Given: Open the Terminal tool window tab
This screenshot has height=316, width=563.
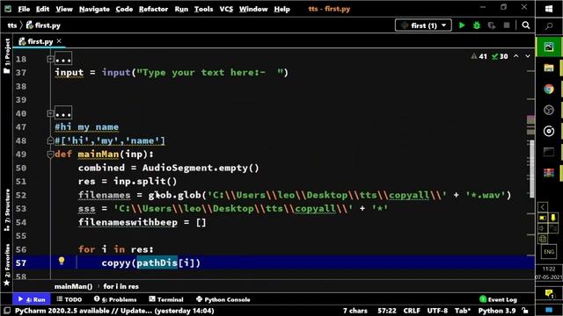Looking at the screenshot, I should (x=166, y=299).
